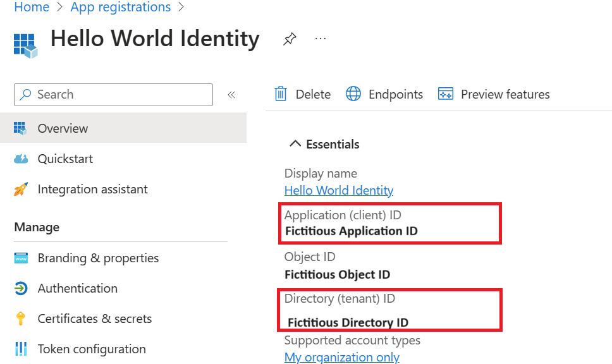Click the Endpoints globe icon
This screenshot has width=612, height=364.
(353, 94)
